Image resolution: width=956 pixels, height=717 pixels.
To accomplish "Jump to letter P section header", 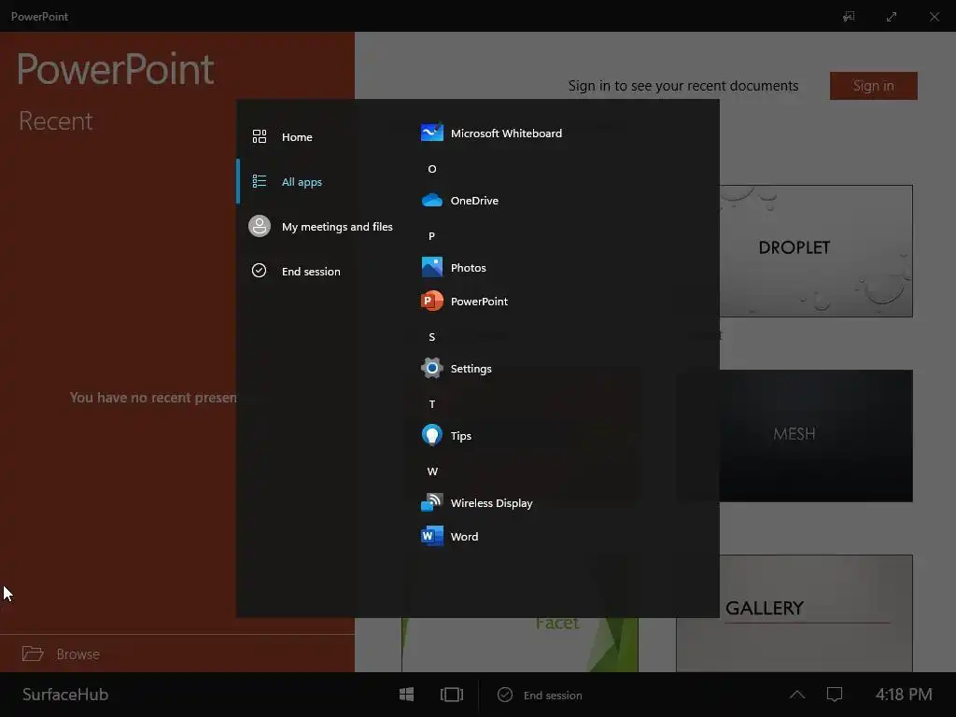I will tap(431, 236).
